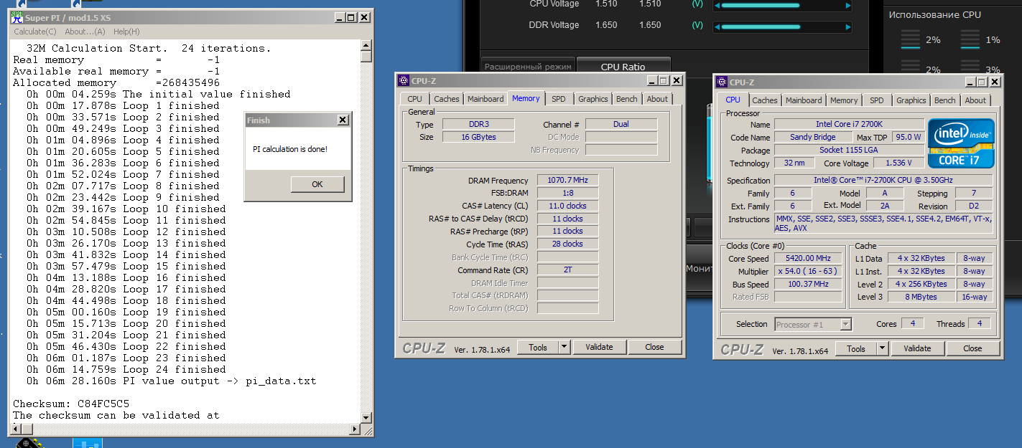Image resolution: width=1022 pixels, height=448 pixels.
Task: Open Memory tab in processor CPU-Z window
Action: point(844,100)
